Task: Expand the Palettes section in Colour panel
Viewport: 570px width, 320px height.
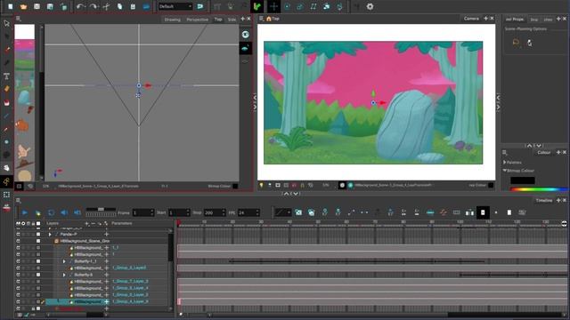Action: pos(505,162)
